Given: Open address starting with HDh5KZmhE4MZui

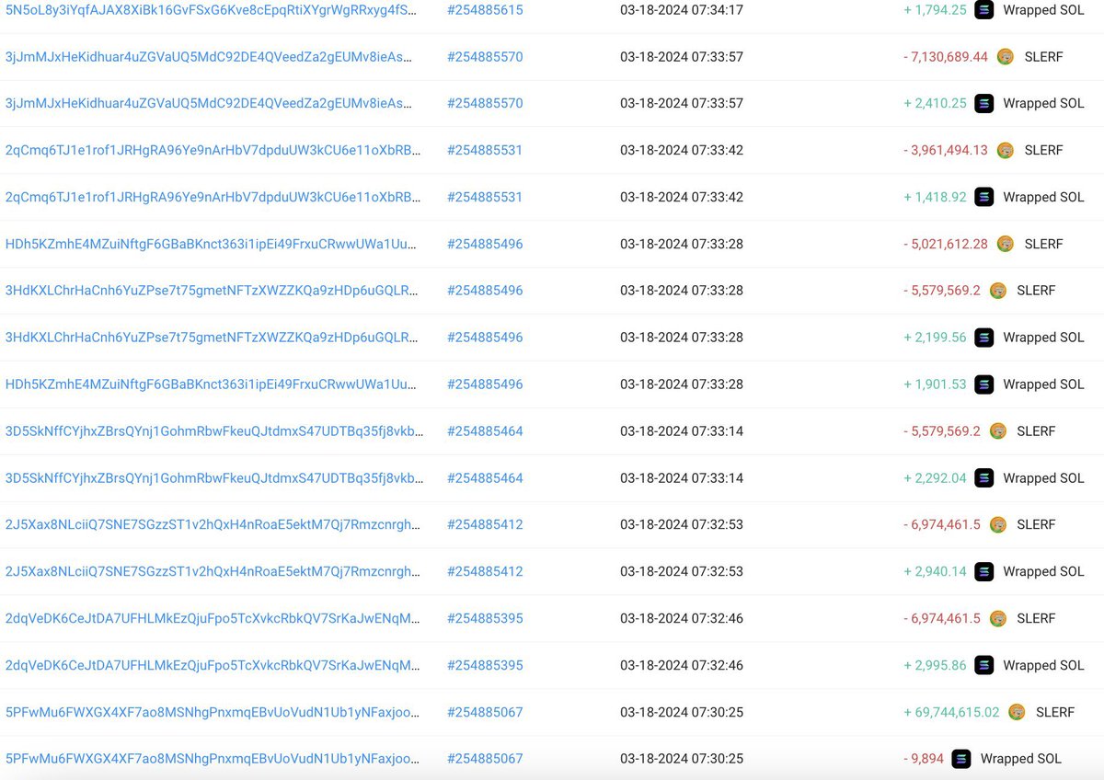Looking at the screenshot, I should 212,244.
